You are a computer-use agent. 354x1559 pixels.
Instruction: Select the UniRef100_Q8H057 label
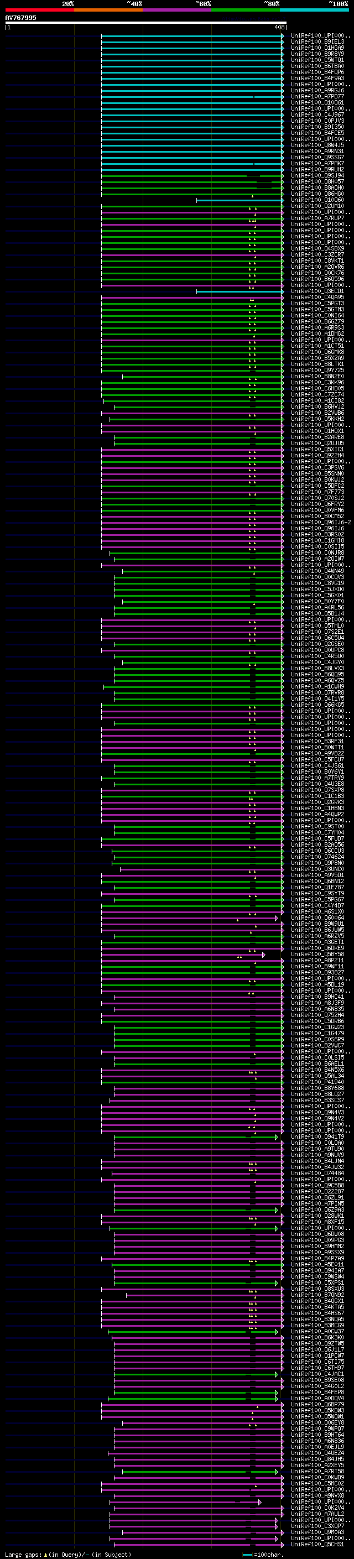pyautogui.click(x=317, y=181)
